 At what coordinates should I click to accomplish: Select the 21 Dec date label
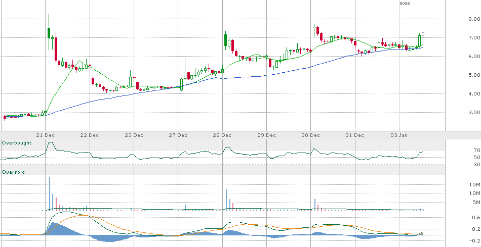click(x=46, y=135)
